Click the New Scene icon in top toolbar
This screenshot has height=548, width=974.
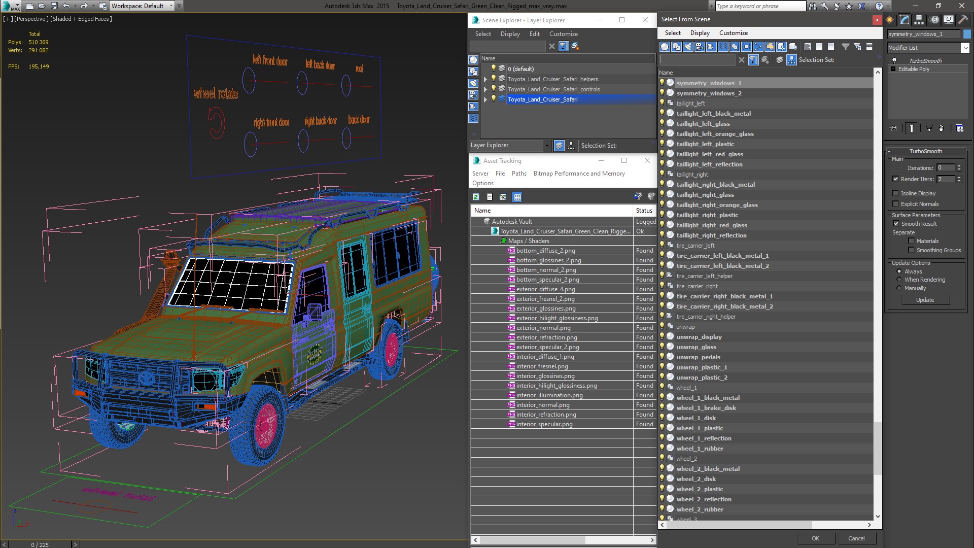coord(30,6)
